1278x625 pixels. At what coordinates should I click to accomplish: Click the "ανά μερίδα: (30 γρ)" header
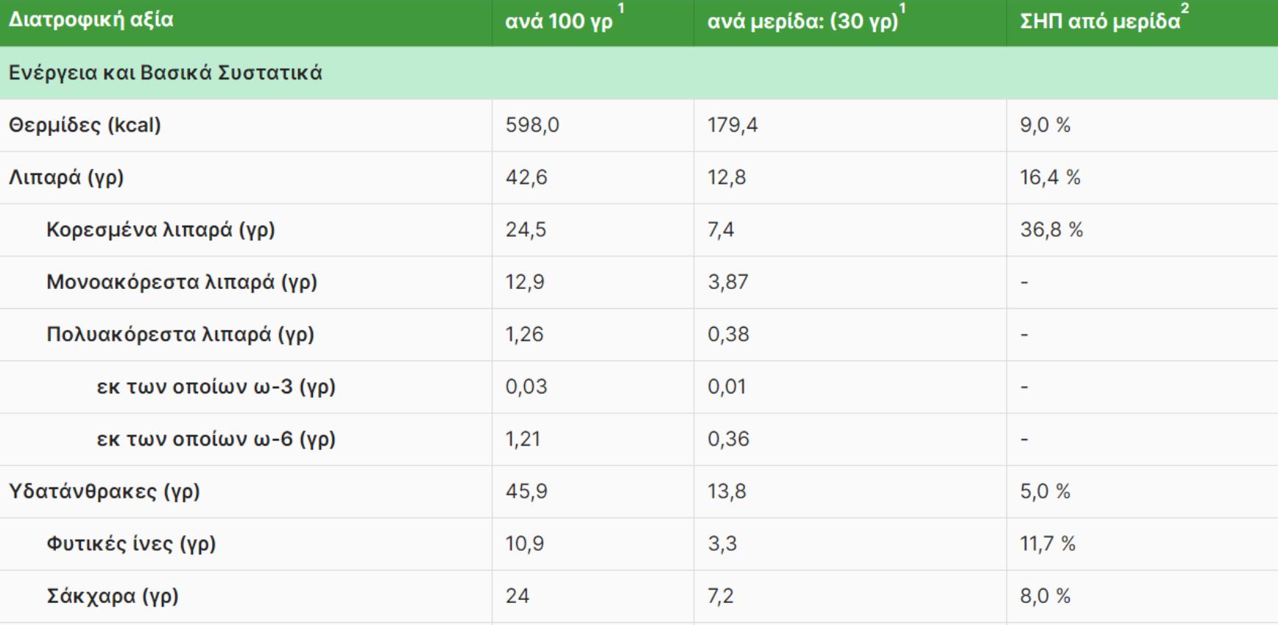pos(802,21)
